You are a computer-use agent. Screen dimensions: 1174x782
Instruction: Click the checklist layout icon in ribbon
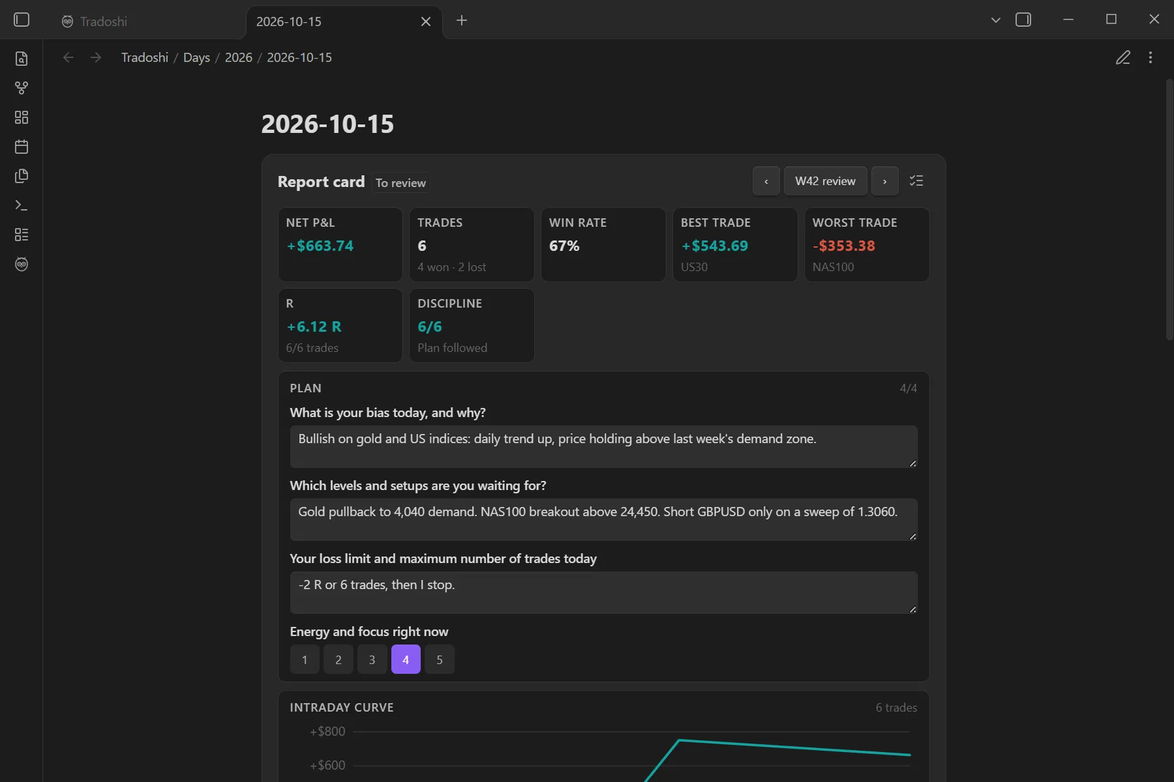point(22,235)
